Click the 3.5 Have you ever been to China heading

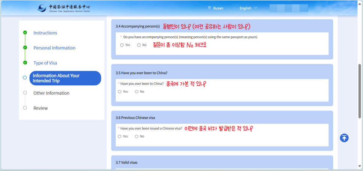(x=141, y=73)
